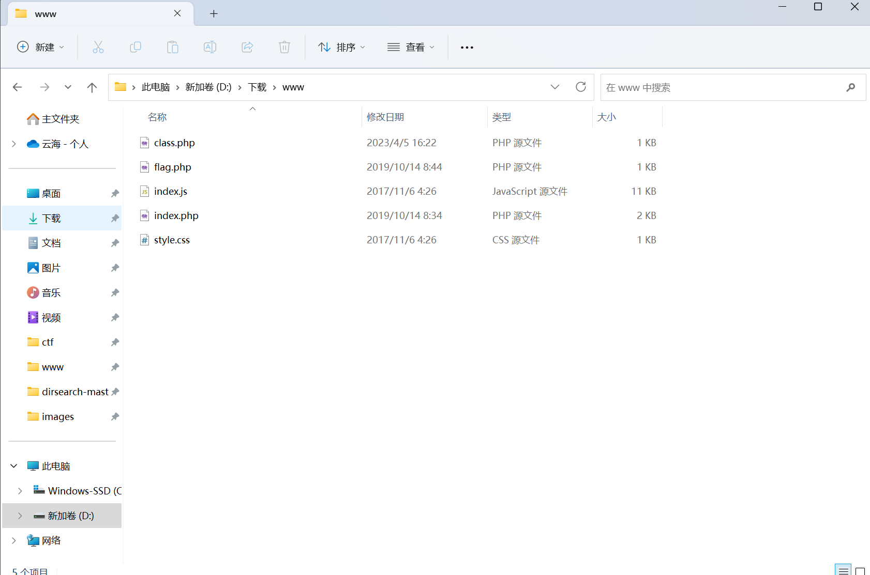
Task: Unpin 桌面 via its pin icon
Action: pos(115,193)
